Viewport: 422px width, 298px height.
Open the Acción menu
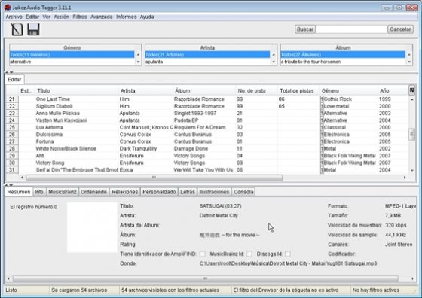[x=62, y=17]
